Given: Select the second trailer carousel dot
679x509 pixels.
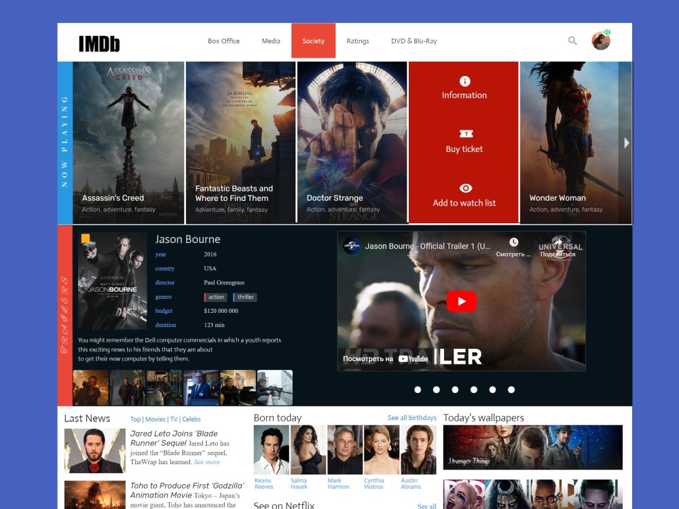Looking at the screenshot, I should (436, 390).
